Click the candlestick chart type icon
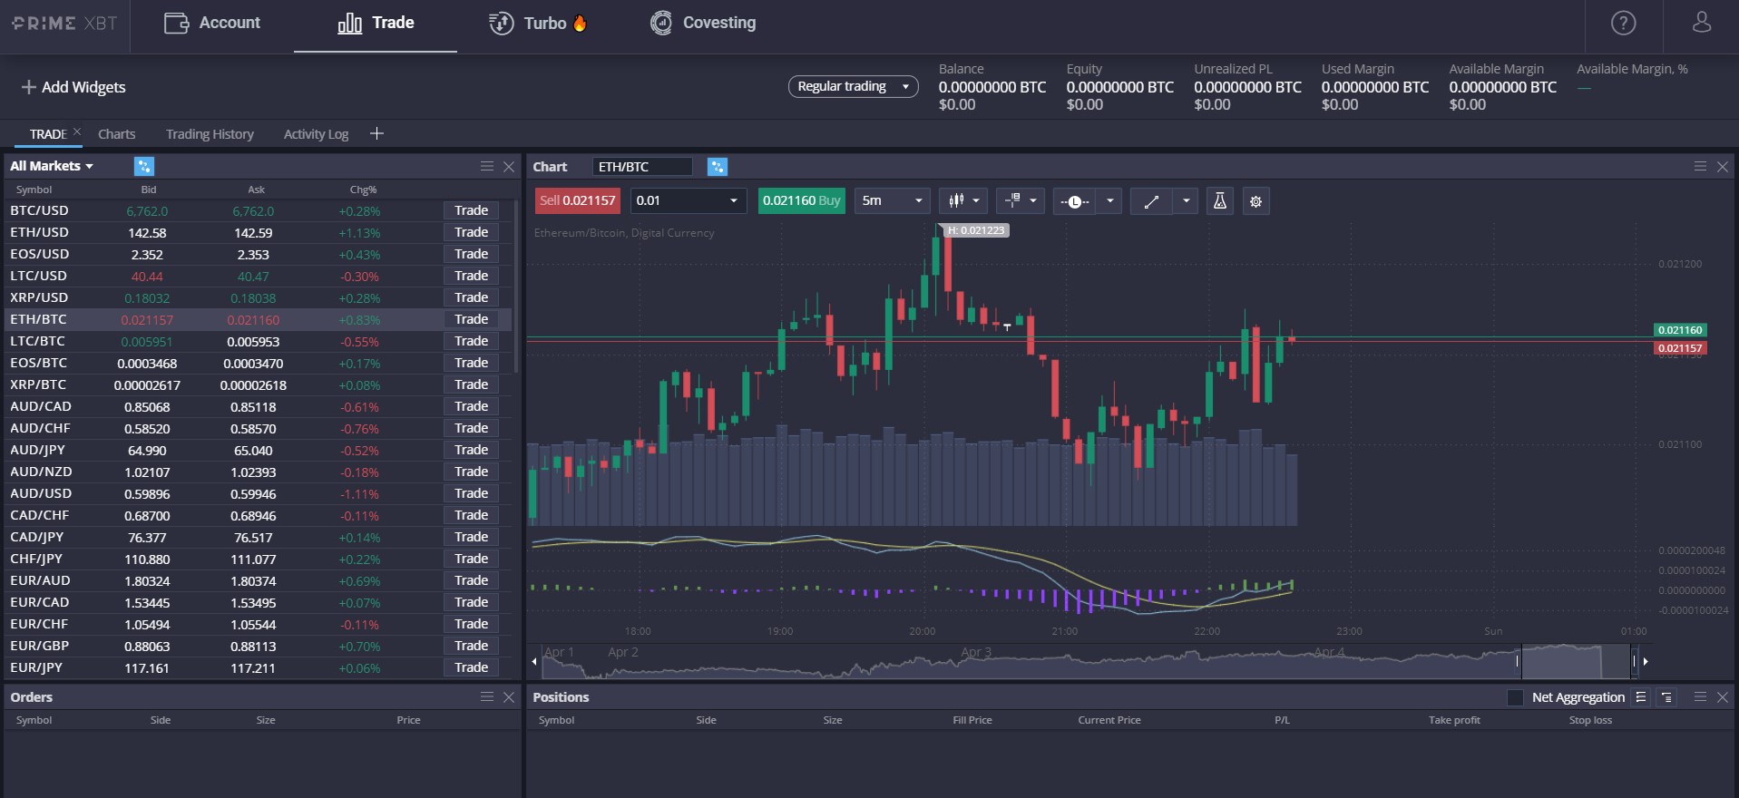Screen dimensions: 1739x798 [956, 200]
